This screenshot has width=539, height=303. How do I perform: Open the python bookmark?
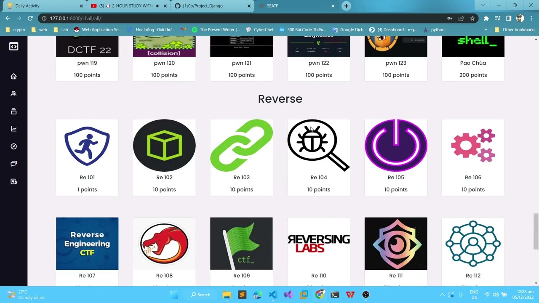coord(434,29)
